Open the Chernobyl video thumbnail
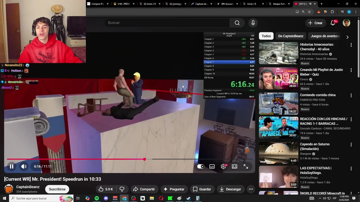The width and height of the screenshot is (360, 202). [x=278, y=53]
